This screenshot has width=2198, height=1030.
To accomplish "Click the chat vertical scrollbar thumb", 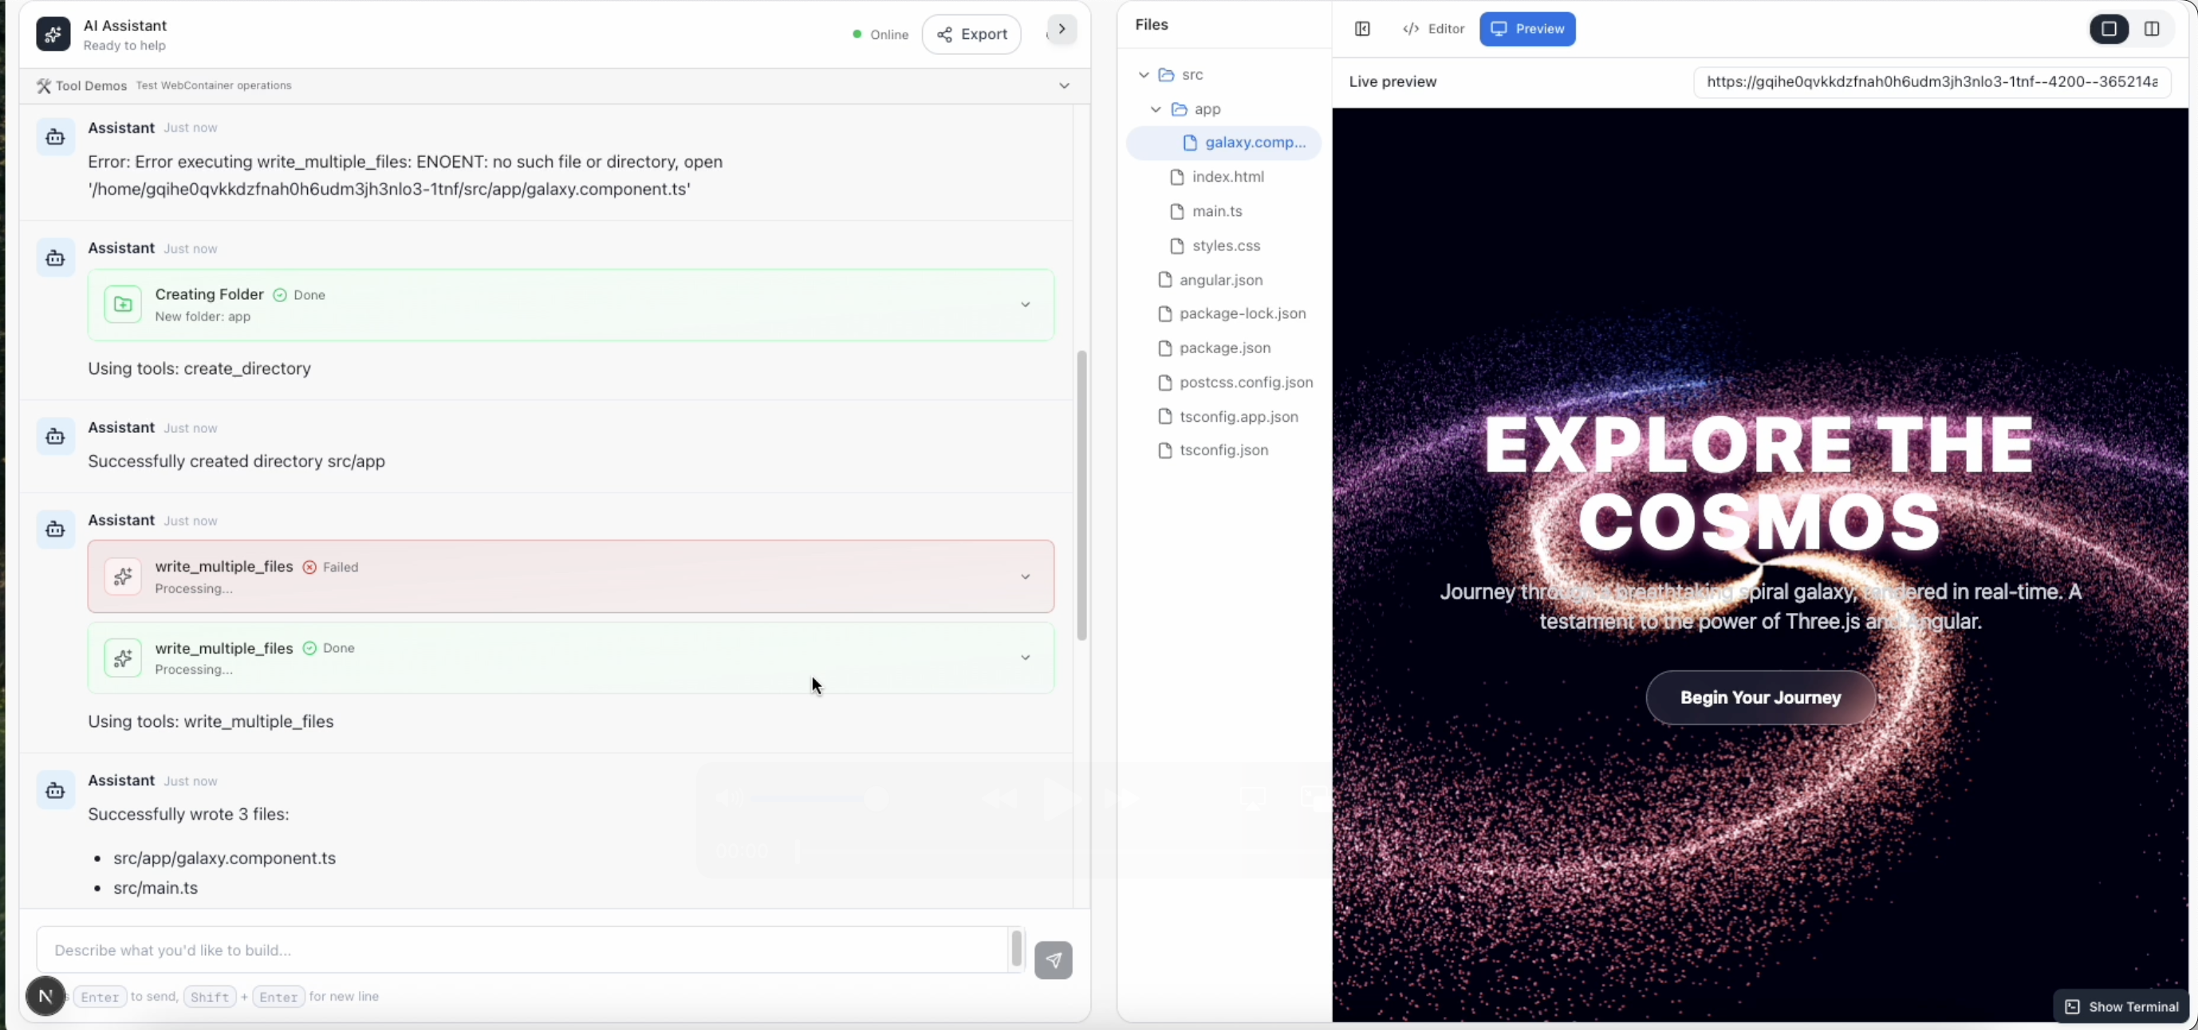I will pyautogui.click(x=1081, y=494).
